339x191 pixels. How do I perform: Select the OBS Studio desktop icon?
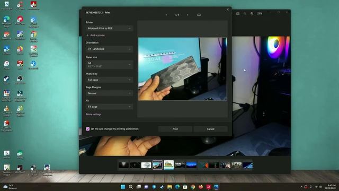(20, 80)
